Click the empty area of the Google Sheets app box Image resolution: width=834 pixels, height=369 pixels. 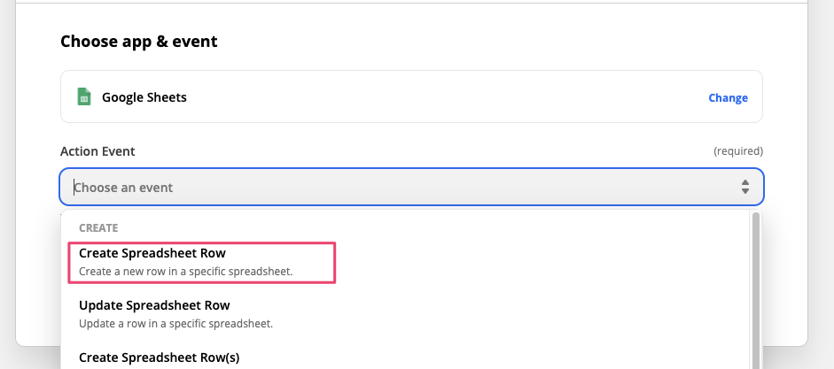(x=443, y=97)
